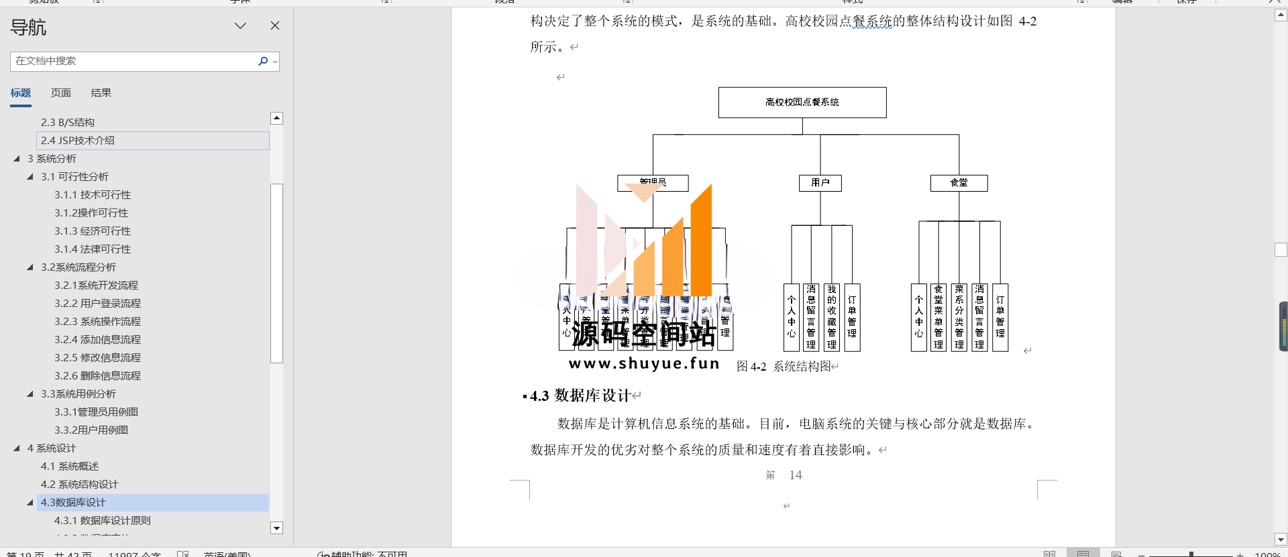Viewport: 1288px width, 557px height.
Task: Open heading 3.2.3 系统操作流程
Action: [97, 322]
